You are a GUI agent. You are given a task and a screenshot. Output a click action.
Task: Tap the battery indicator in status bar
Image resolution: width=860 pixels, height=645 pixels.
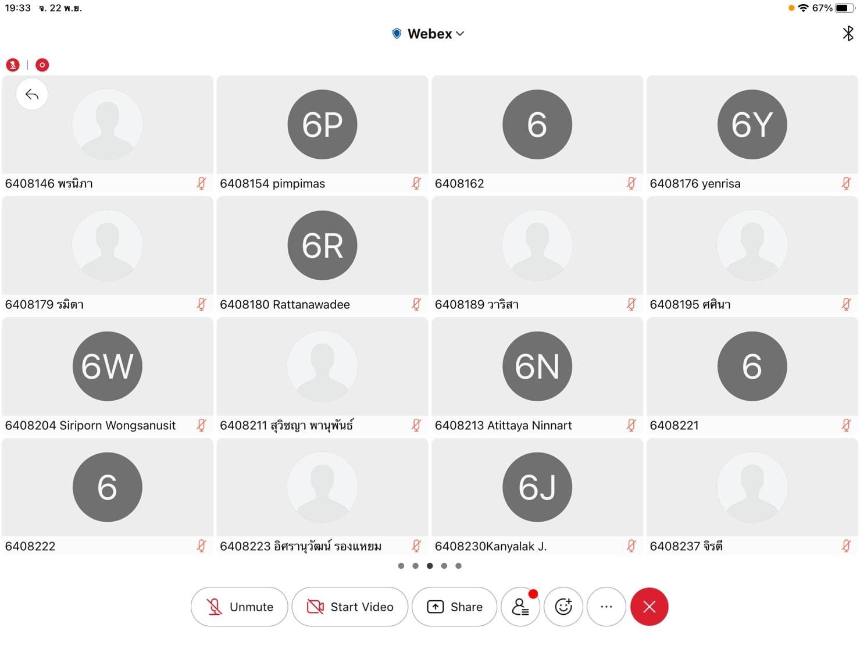845,8
